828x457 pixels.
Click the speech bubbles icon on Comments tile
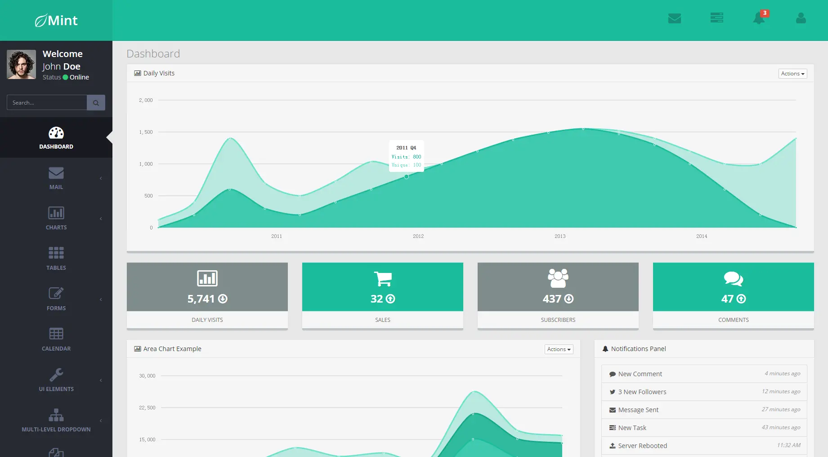click(x=734, y=279)
